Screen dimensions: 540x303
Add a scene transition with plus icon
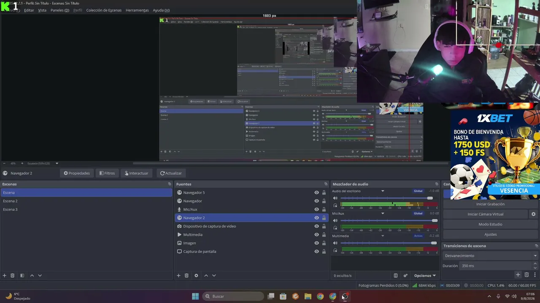pyautogui.click(x=518, y=275)
